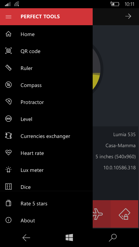Open the About page
The height and width of the screenshot is (247, 139).
pyautogui.click(x=46, y=220)
